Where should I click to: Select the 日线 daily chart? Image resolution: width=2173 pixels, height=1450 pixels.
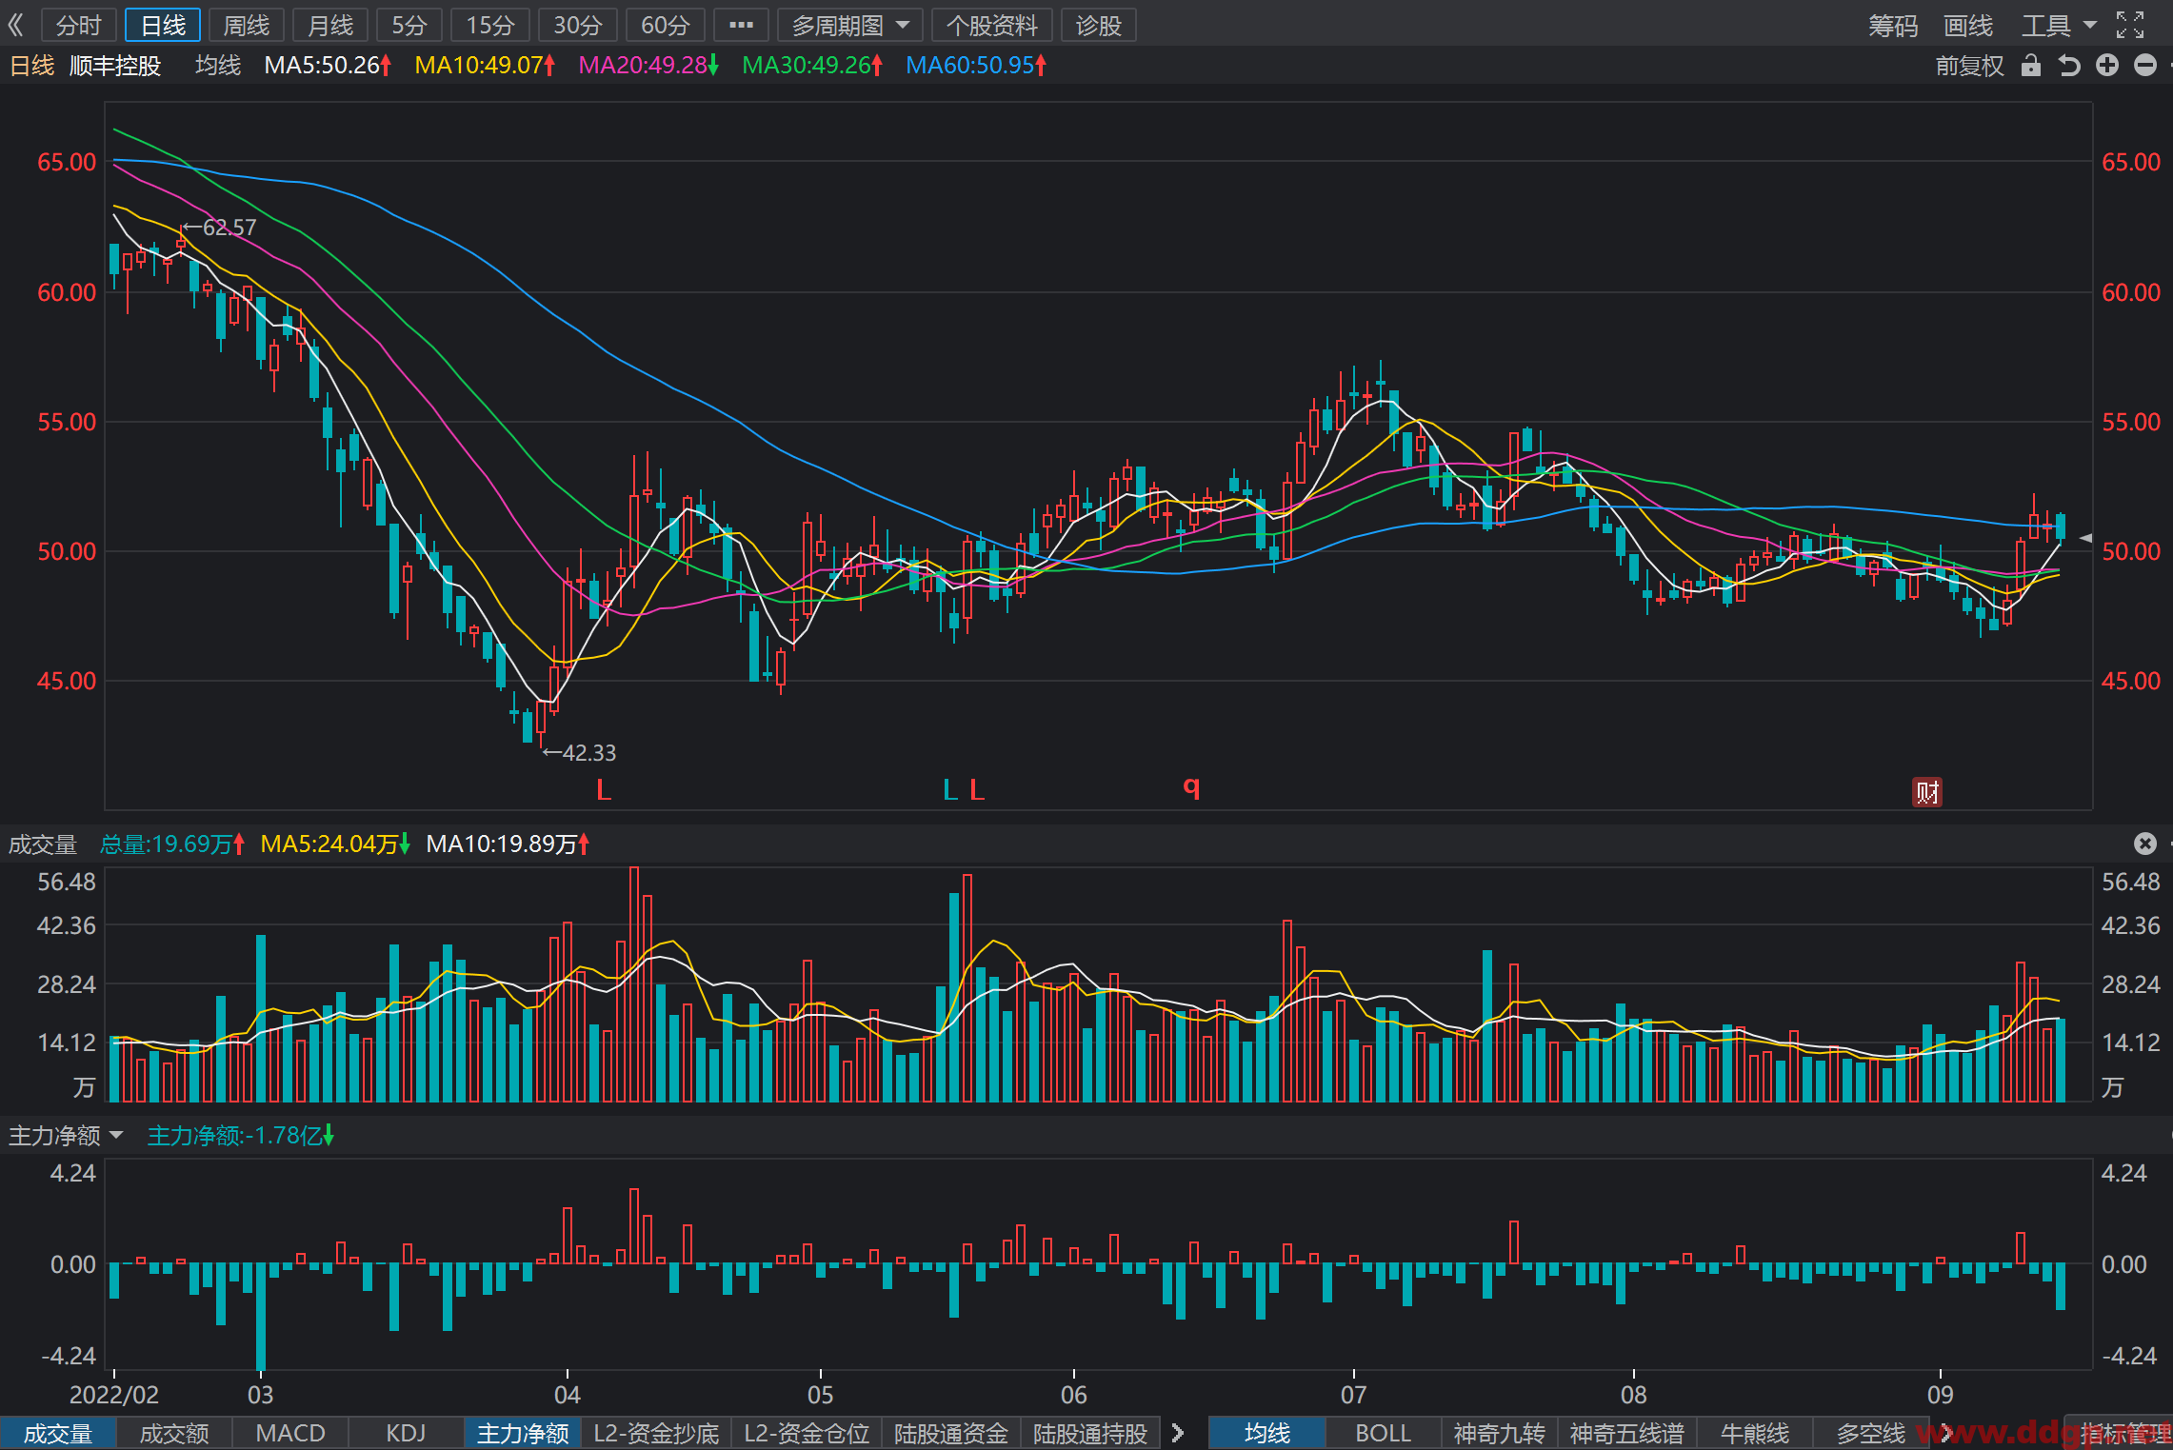[163, 25]
